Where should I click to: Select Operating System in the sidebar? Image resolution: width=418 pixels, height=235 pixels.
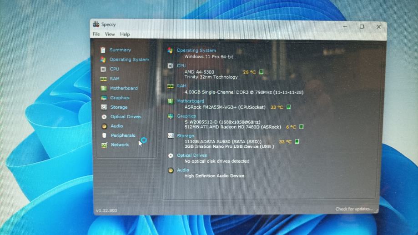(129, 60)
